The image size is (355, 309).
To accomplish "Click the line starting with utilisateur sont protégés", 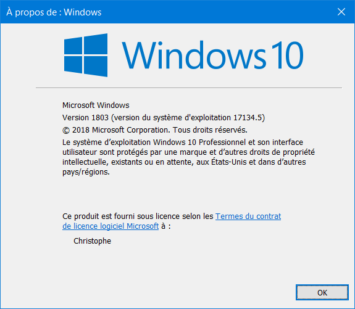I will point(188,152).
